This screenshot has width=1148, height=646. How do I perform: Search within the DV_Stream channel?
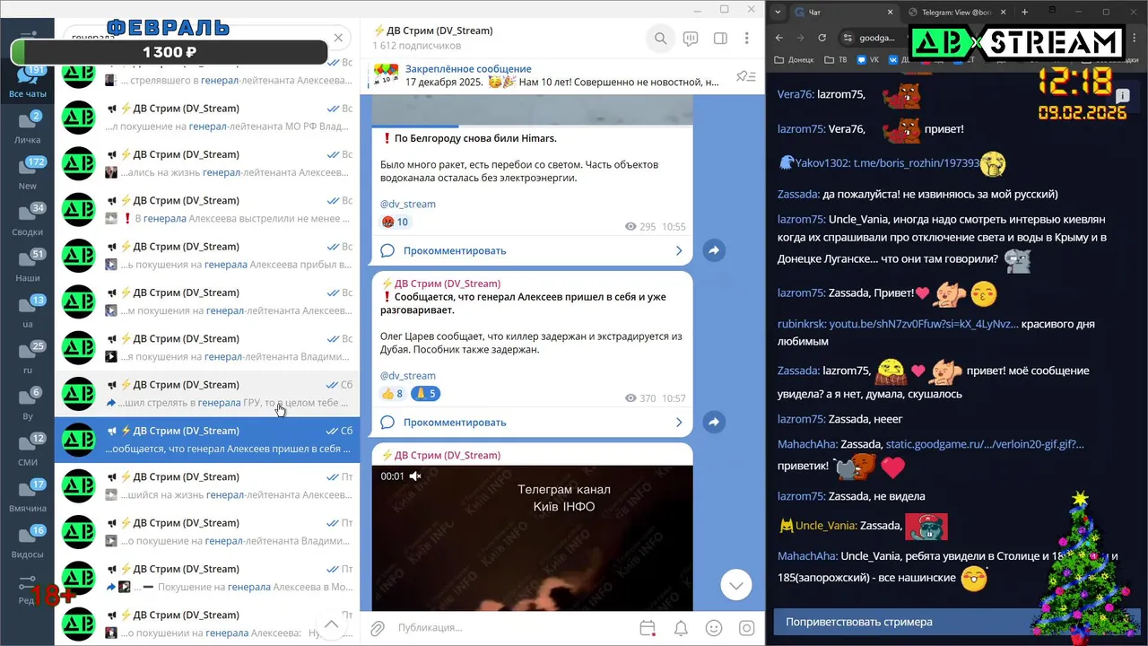pyautogui.click(x=660, y=39)
